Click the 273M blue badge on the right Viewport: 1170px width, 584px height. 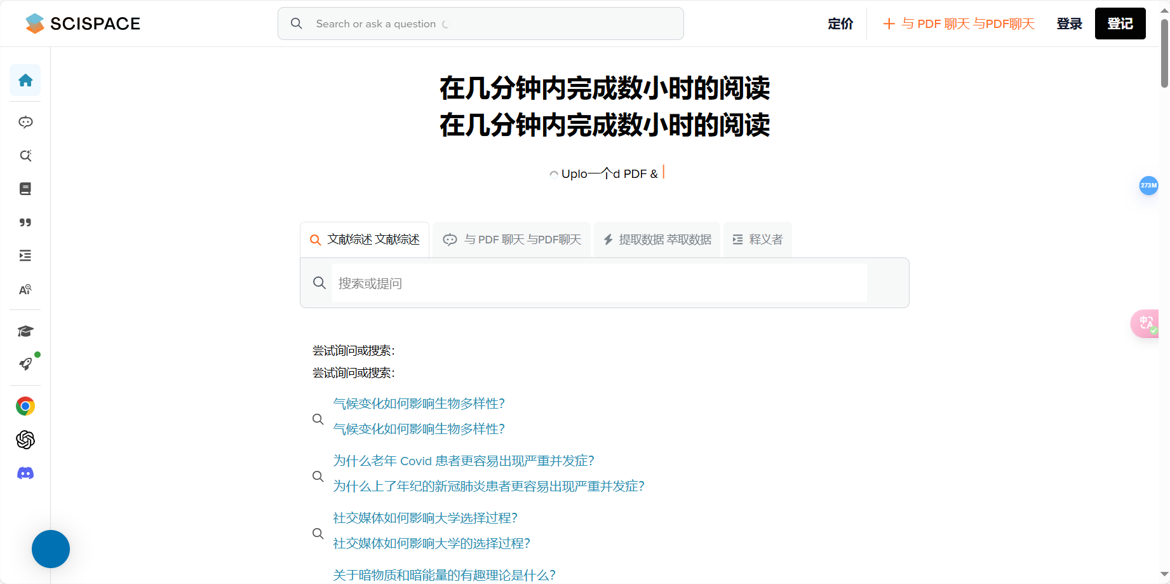[x=1148, y=186]
